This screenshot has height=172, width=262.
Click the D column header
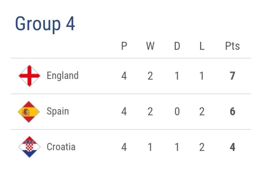point(177,46)
